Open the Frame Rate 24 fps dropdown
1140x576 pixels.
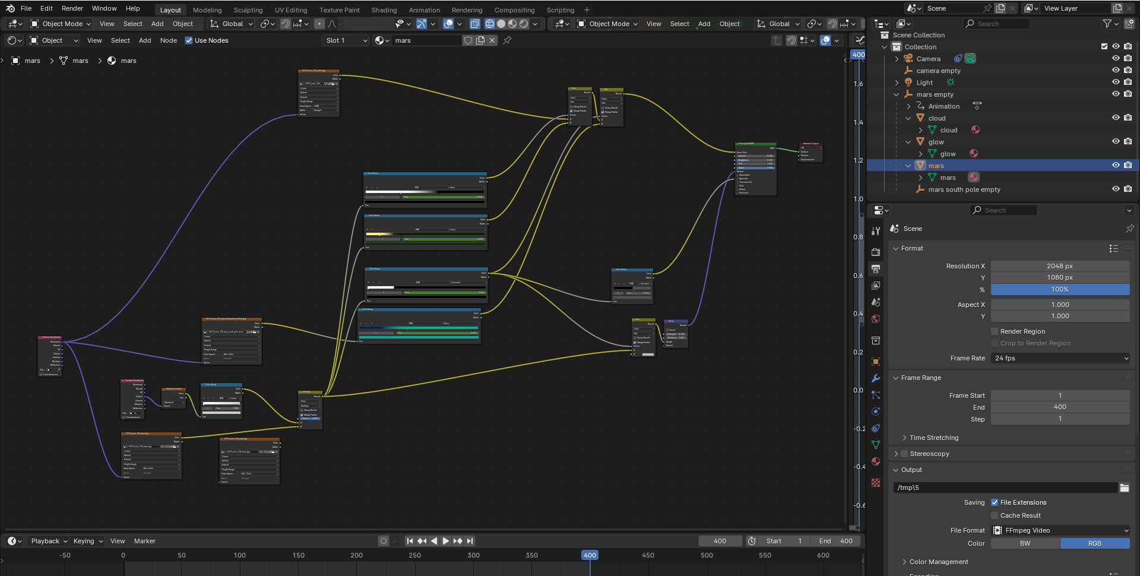click(1060, 358)
